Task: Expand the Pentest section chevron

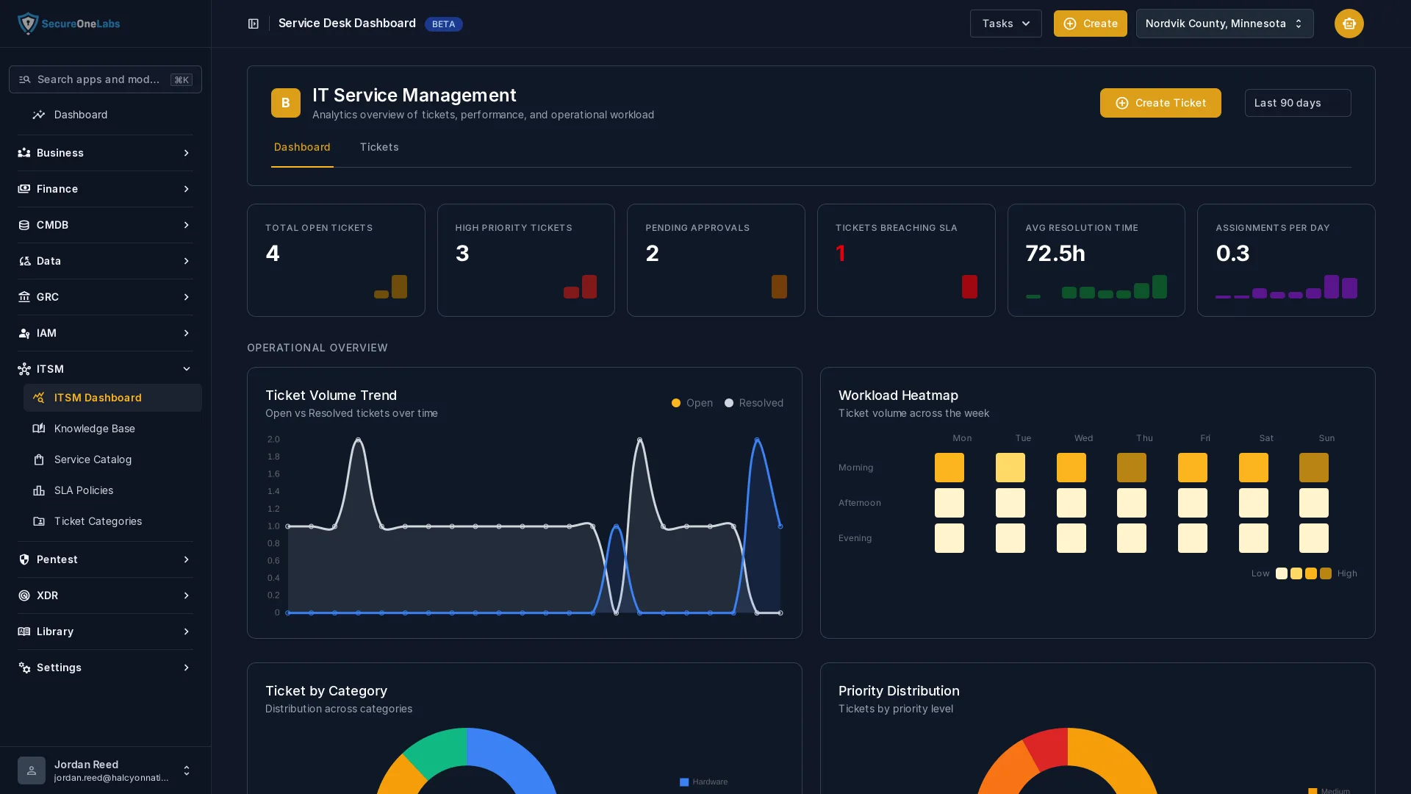Action: click(187, 559)
